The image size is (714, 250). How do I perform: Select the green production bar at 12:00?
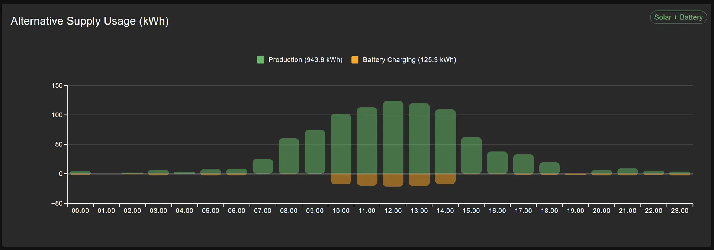393,137
